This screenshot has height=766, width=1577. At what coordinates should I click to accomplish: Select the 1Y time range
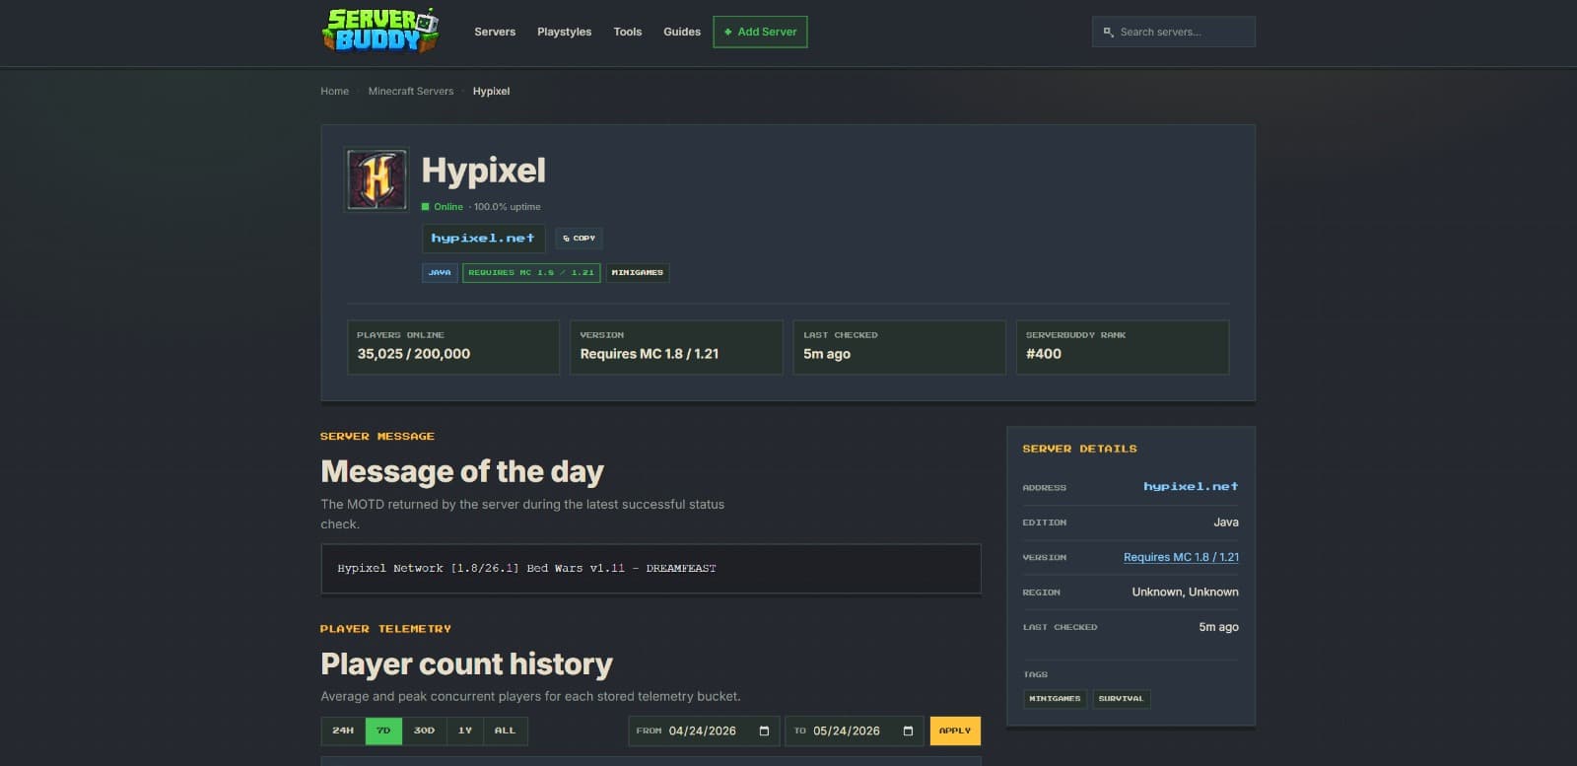[x=465, y=731]
